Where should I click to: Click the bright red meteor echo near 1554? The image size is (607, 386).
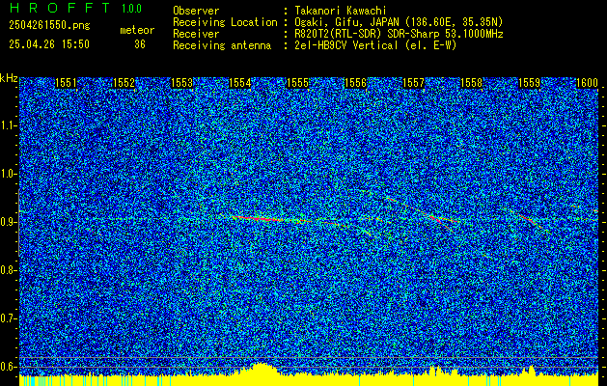[x=257, y=218]
